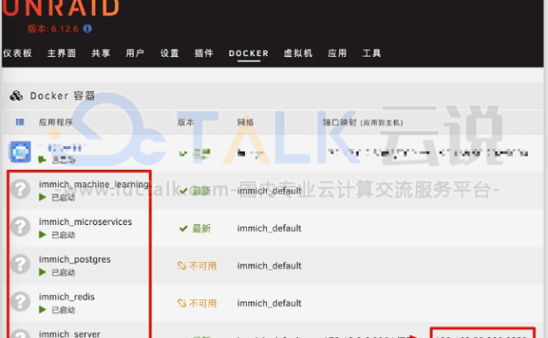Image resolution: width=548 pixels, height=338 pixels.
Task: Open the 主界面 main tab
Action: point(62,53)
